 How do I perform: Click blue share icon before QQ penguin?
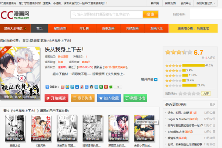click(87, 87)
